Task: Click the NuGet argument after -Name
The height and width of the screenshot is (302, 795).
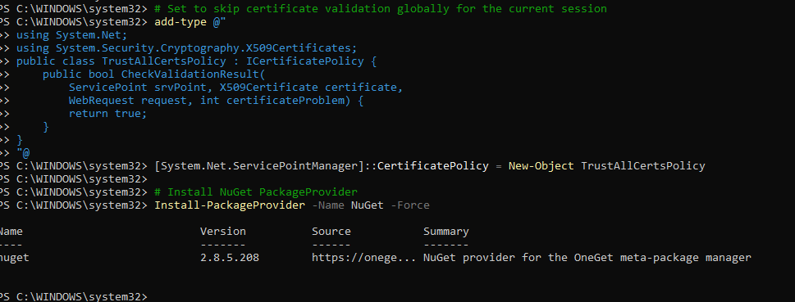Action: click(x=368, y=205)
